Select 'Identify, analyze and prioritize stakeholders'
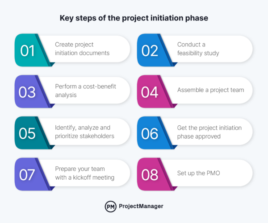Viewport: 268px width, 223px height. 85,132
